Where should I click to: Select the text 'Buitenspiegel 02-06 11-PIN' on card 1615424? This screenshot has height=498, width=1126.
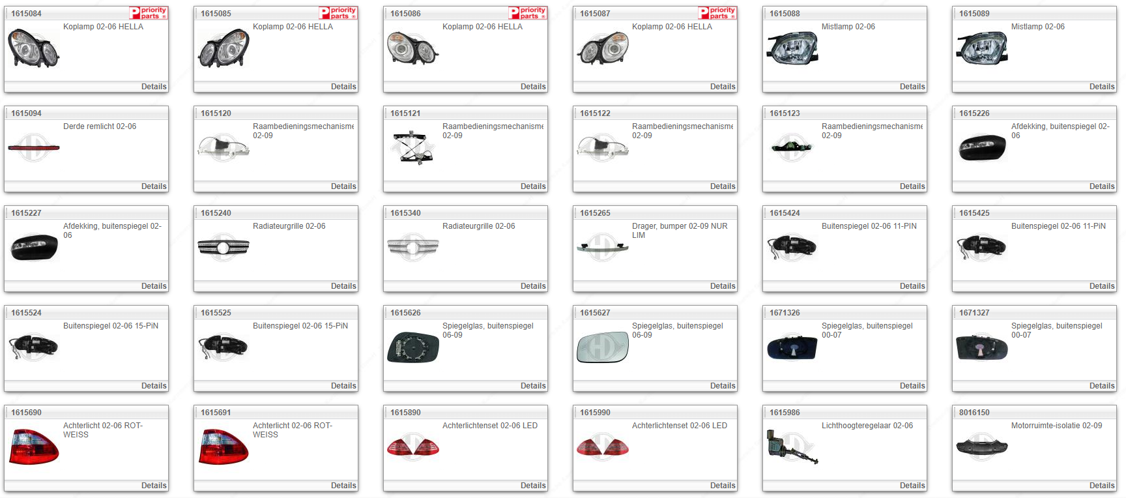(x=869, y=226)
